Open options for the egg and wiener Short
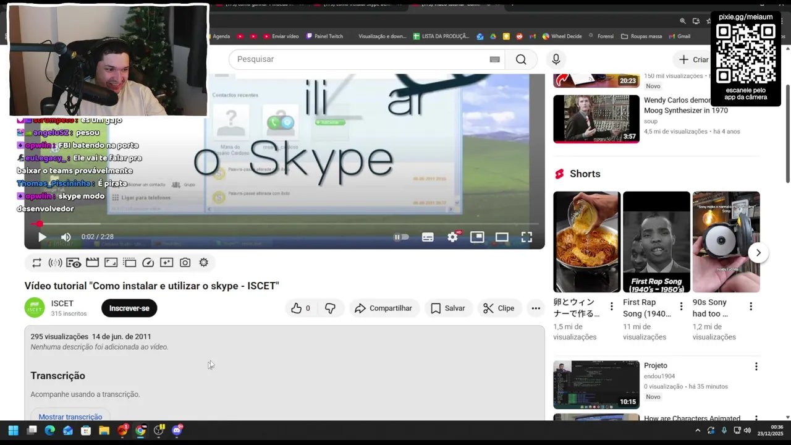The width and height of the screenshot is (791, 445). point(612,307)
